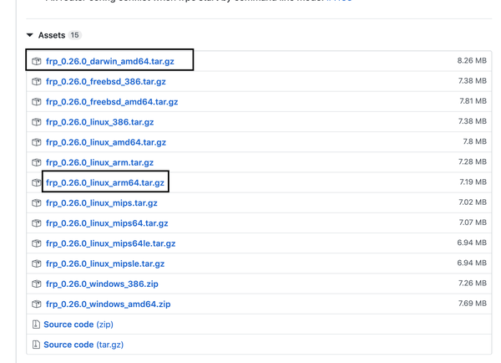Click package icon beside linux_arm64 asset
501x363 pixels.
[x=37, y=183]
